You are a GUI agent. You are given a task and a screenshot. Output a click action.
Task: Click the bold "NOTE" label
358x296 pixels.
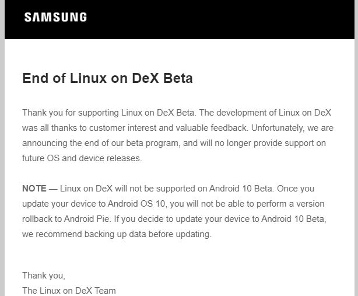pyautogui.click(x=34, y=189)
